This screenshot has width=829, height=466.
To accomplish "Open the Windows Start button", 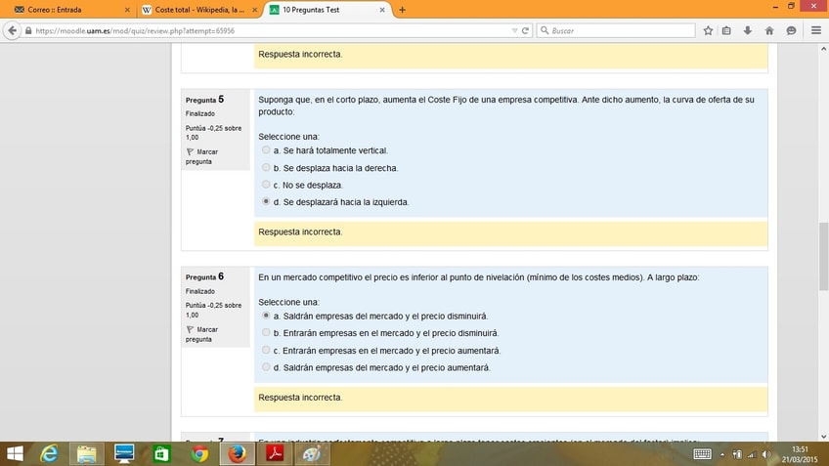I will point(15,454).
